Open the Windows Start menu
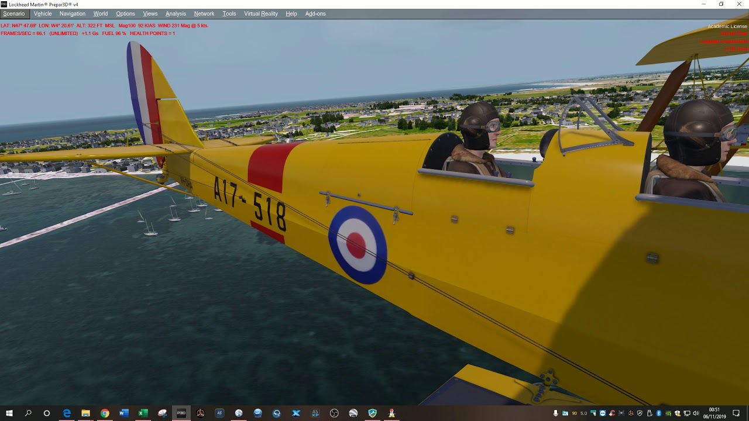Viewport: 749px width, 421px height. (9, 413)
